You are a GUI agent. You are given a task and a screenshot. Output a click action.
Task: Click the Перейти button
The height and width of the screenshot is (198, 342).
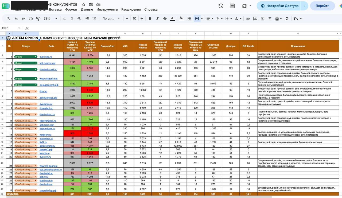click(322, 6)
